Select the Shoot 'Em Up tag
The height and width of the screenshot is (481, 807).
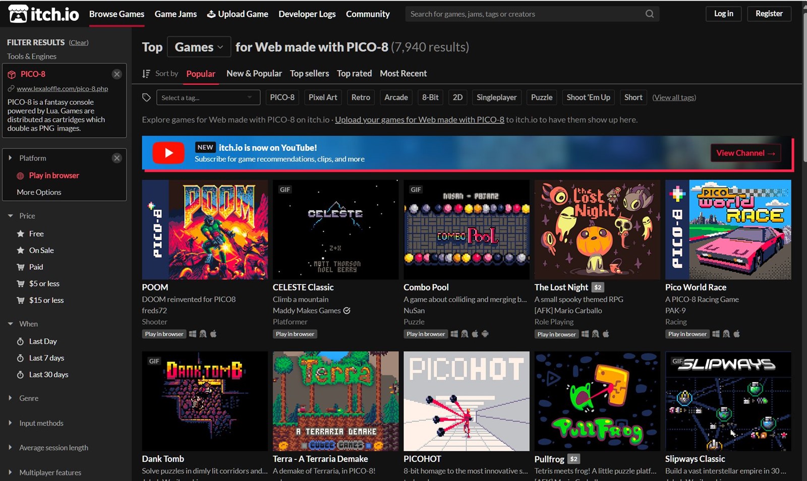[588, 97]
